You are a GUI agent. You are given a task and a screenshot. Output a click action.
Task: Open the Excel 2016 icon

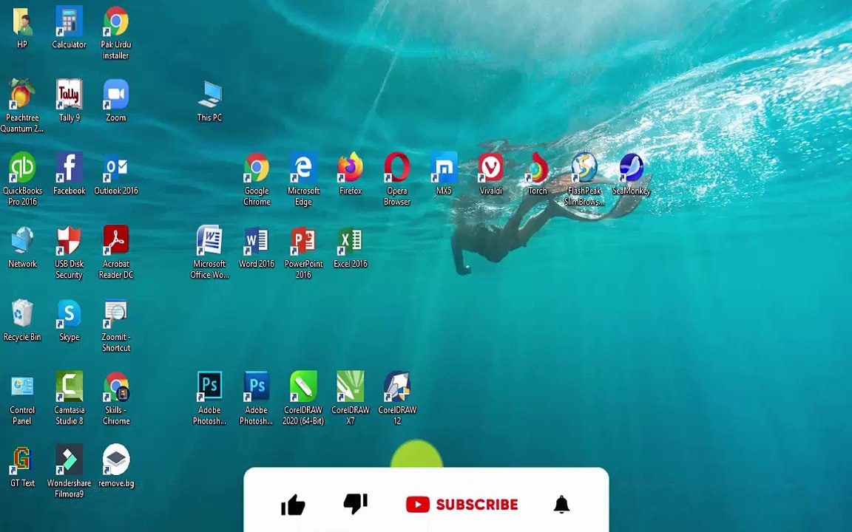coord(351,241)
